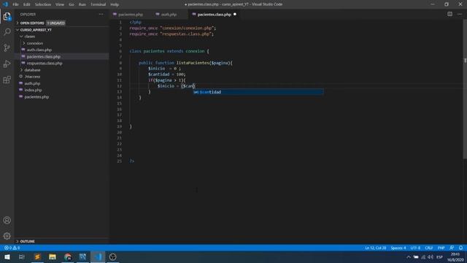Click the VS Code taskbar icon
Image resolution: width=467 pixels, height=263 pixels.
pos(98,256)
